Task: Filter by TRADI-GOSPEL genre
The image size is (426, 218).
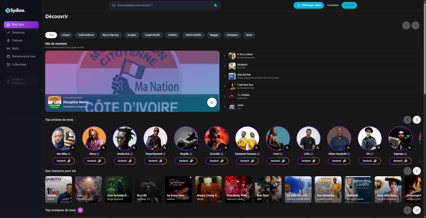Action: pyautogui.click(x=193, y=35)
